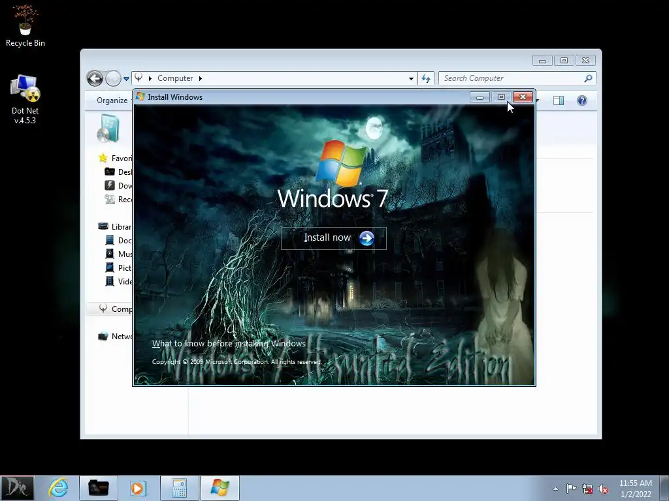
Task: Close the Install Windows dialog
Action: tap(523, 97)
